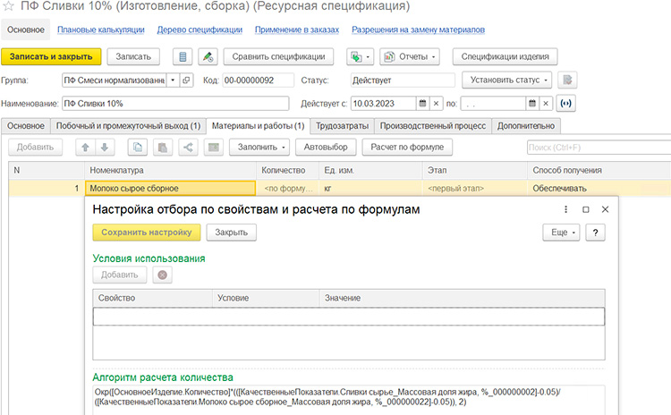The height and width of the screenshot is (415, 671).
Task: Open calendar for the по date field
Action: tap(532, 104)
